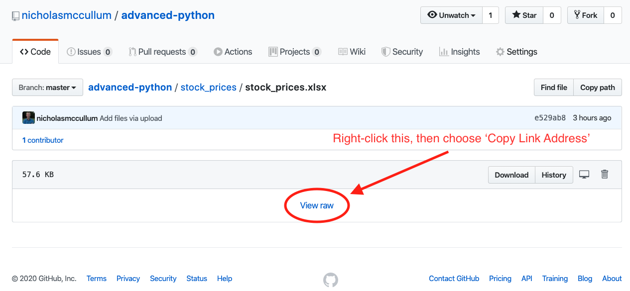The height and width of the screenshot is (291, 630).
Task: Open the Issues tab
Action: tap(89, 52)
